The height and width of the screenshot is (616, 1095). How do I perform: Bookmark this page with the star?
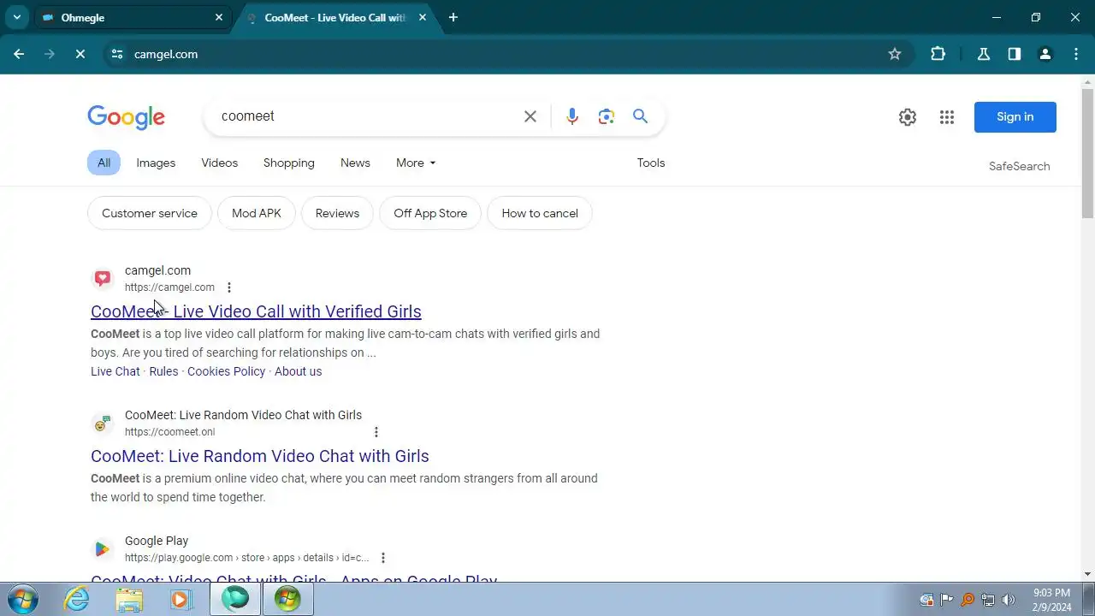click(895, 54)
